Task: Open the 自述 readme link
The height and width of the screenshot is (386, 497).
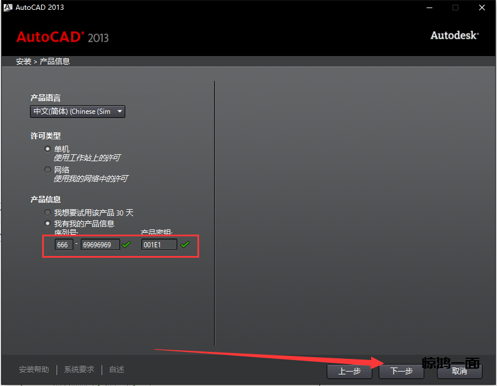Action: 117,370
